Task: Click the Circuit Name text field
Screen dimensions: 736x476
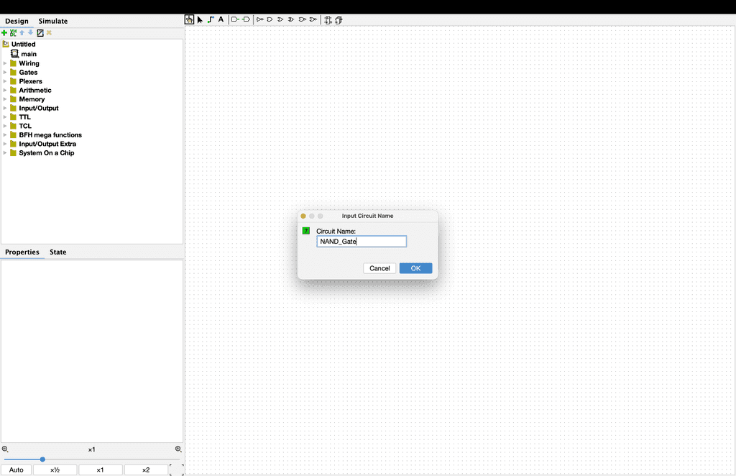Action: coord(362,242)
